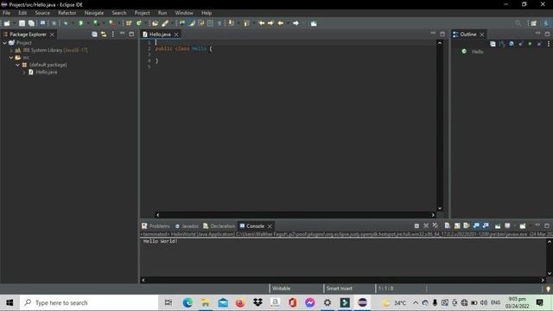Viewport: 553px width, 311px height.
Task: Close the Hello.java editor tab
Action: [x=176, y=35]
